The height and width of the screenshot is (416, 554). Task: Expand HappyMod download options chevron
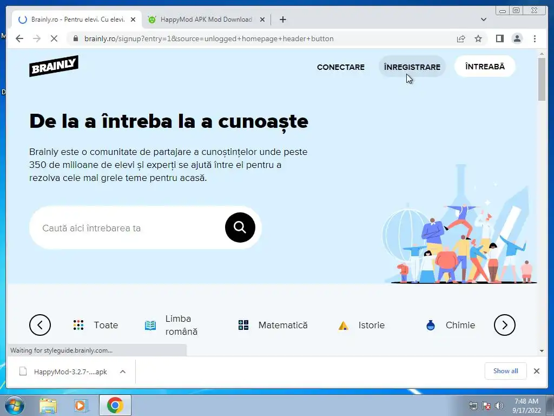(123, 372)
